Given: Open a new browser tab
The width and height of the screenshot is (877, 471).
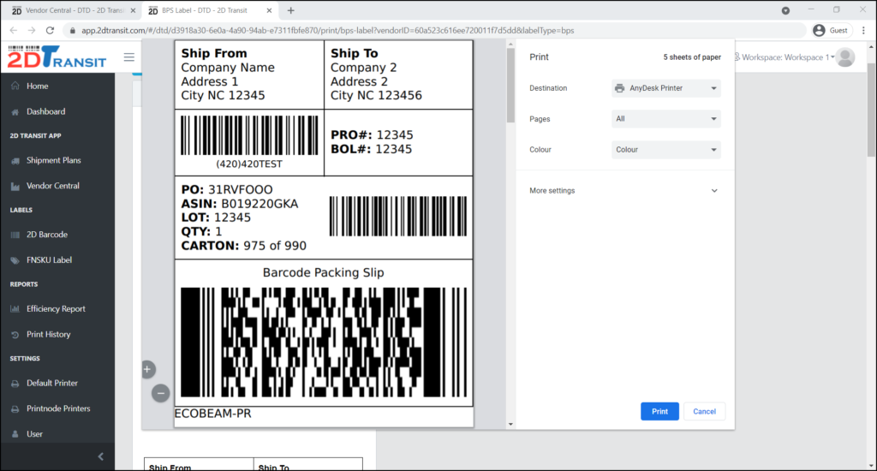Looking at the screenshot, I should tap(291, 10).
